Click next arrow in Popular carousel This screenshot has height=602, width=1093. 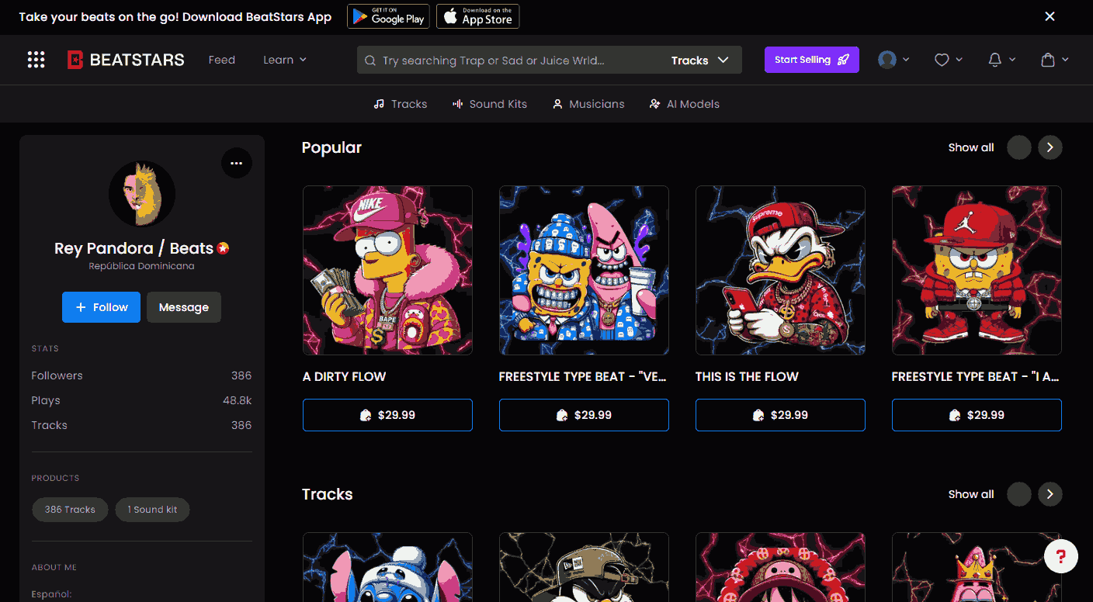[x=1050, y=147]
